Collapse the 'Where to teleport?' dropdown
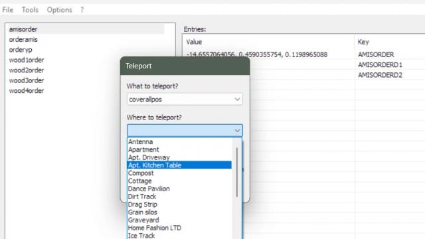This screenshot has width=425, height=239. point(185,130)
